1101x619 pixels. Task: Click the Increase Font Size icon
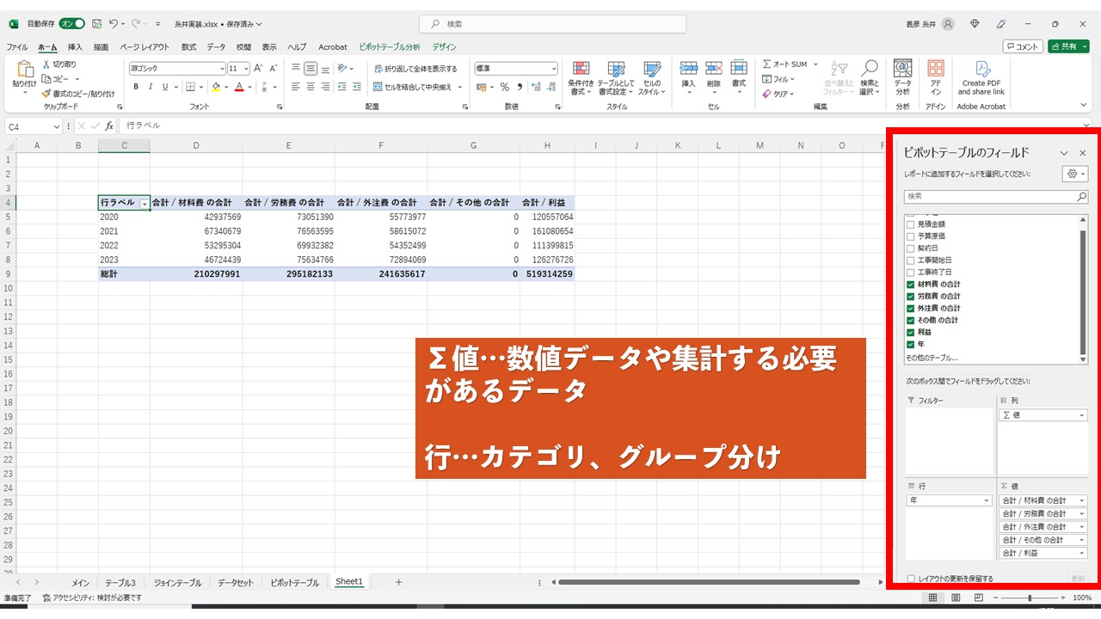point(259,68)
